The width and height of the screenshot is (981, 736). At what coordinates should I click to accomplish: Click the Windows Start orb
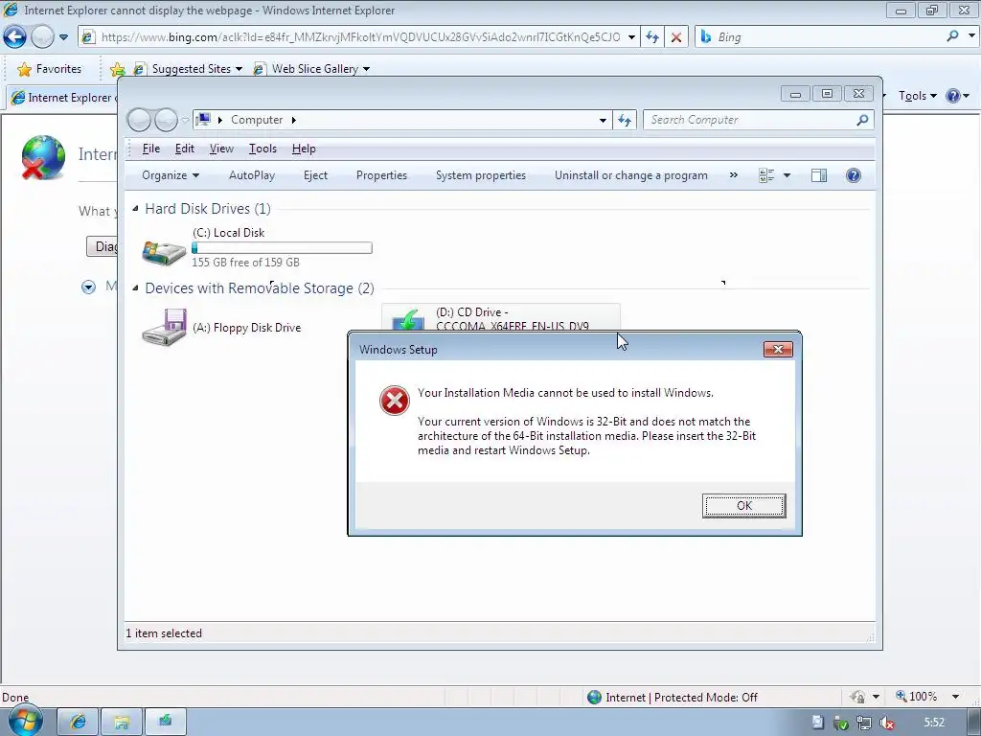[26, 721]
